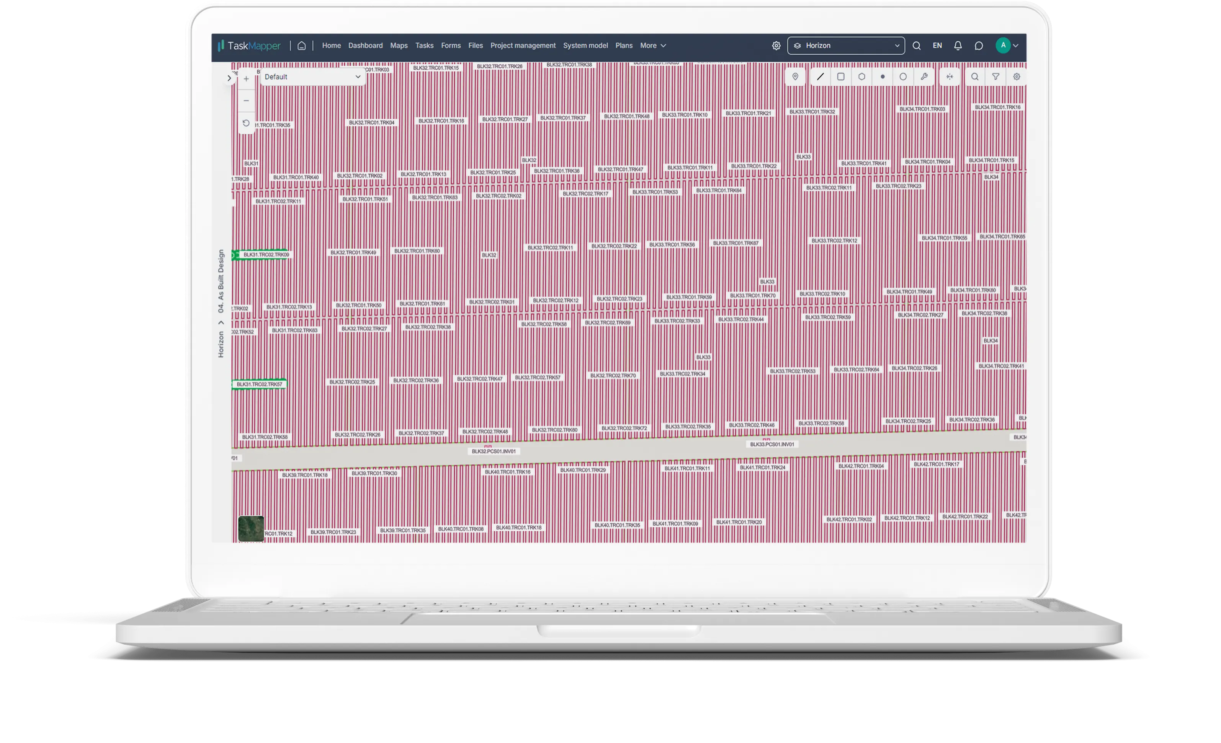Image resolution: width=1221 pixels, height=743 pixels.
Task: Select the point marker tool
Action: click(883, 77)
